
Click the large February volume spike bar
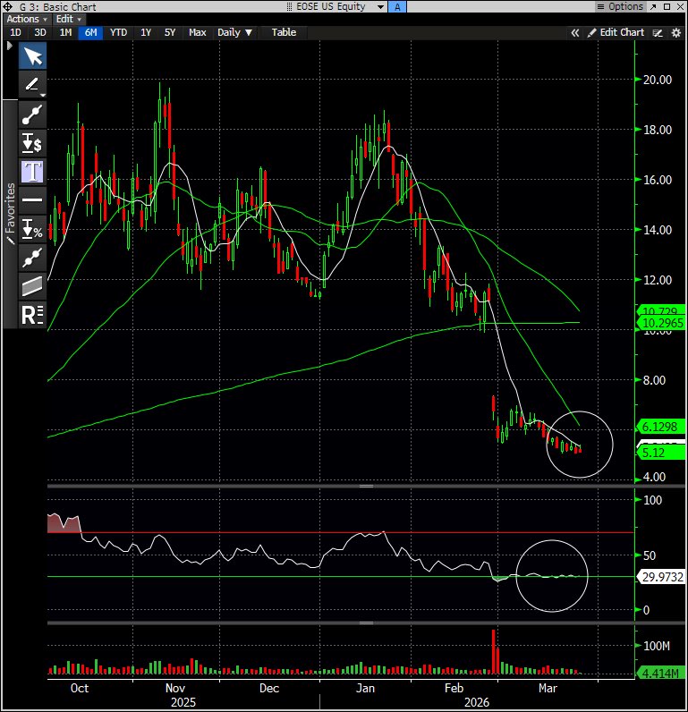click(x=494, y=651)
